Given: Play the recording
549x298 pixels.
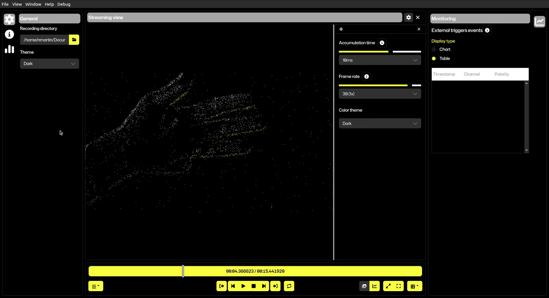Looking at the screenshot, I should point(243,286).
